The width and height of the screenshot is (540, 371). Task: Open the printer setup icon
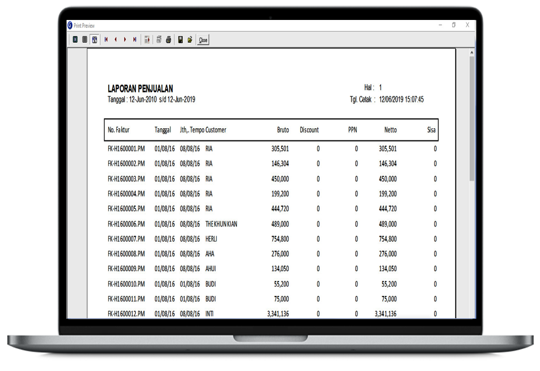pyautogui.click(x=159, y=40)
